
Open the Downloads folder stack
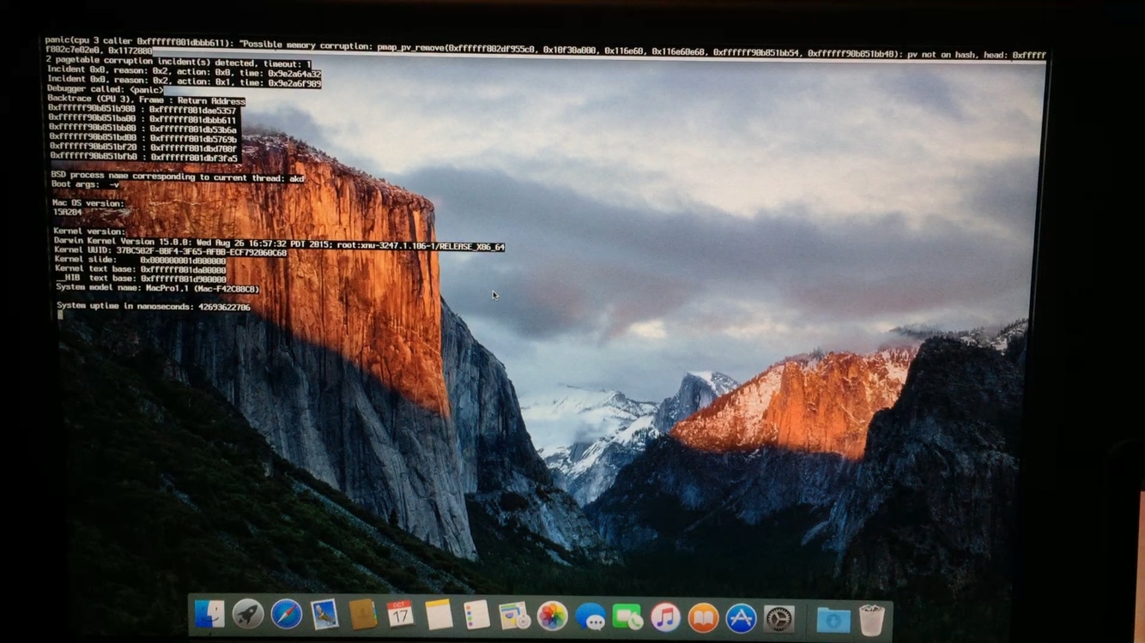(x=833, y=620)
